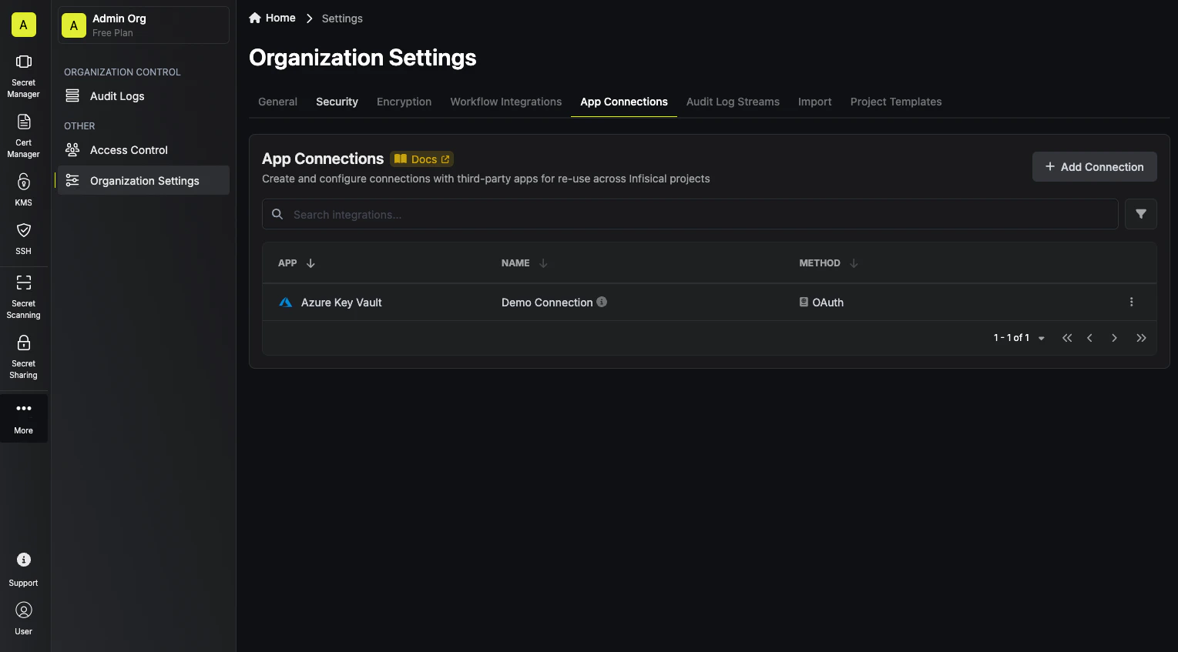
Task: Go to the last page of results
Action: point(1141,338)
